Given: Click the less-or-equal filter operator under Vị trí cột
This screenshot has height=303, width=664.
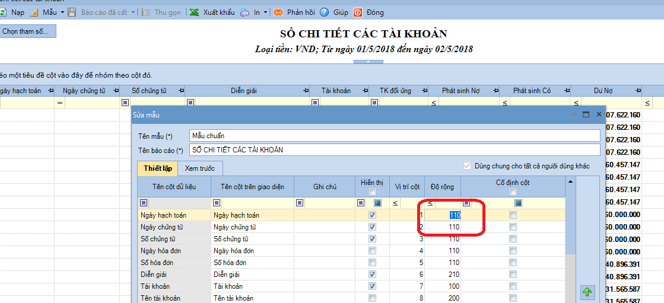Looking at the screenshot, I should pyautogui.click(x=395, y=203).
